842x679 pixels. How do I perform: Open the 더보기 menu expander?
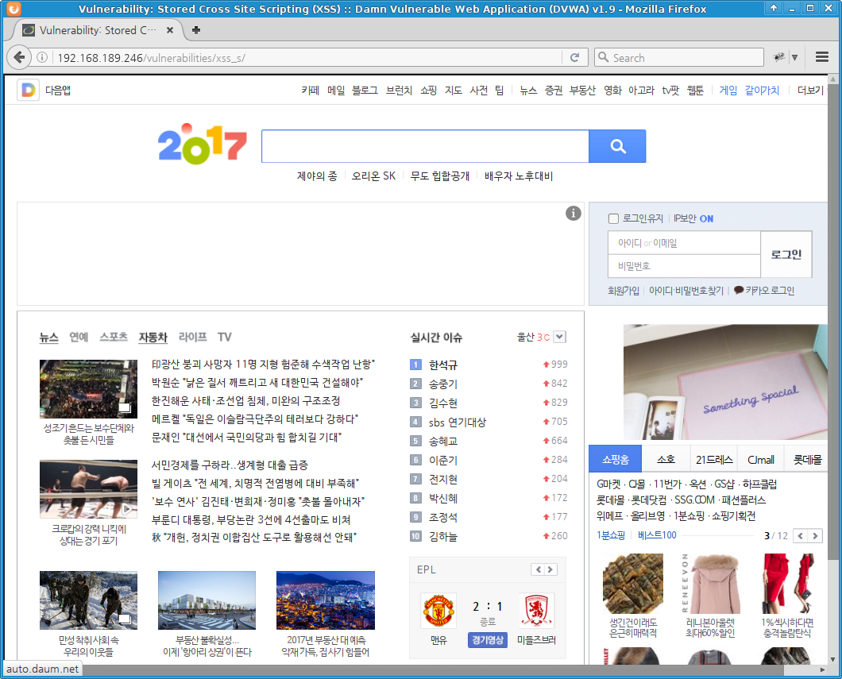coord(810,91)
